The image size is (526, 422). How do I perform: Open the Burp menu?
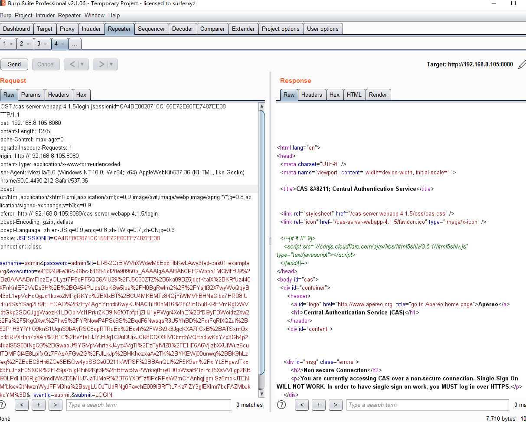click(6, 15)
